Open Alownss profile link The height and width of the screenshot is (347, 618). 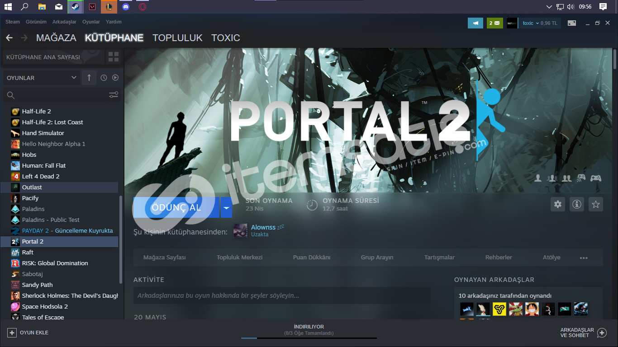click(263, 227)
